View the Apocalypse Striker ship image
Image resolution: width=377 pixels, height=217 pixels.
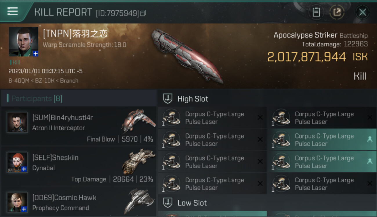click(187, 56)
